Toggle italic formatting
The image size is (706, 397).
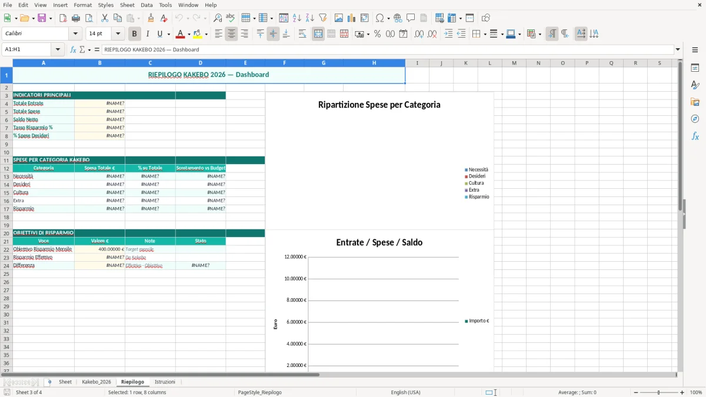click(148, 34)
